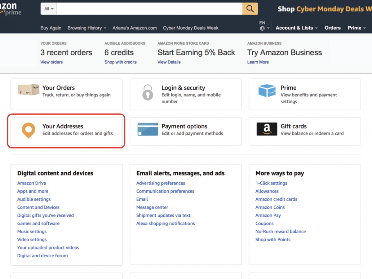The width and height of the screenshot is (372, 279).
Task: Click the magnifying glass search button
Action: [x=250, y=9]
